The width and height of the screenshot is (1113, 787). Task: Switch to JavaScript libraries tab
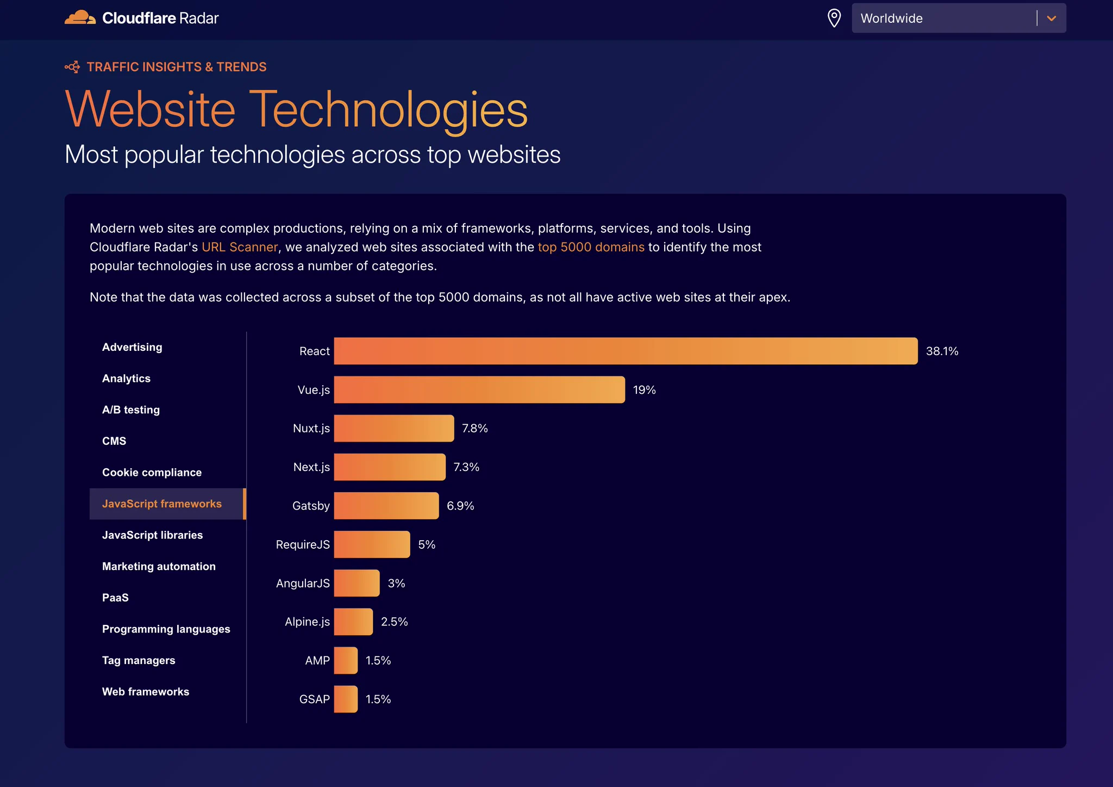pyautogui.click(x=167, y=535)
